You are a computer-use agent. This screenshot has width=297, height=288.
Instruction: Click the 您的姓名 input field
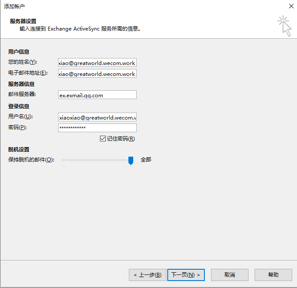(97, 63)
